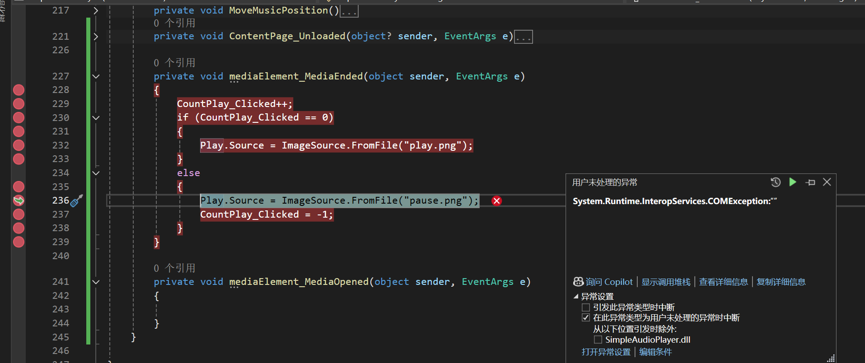The width and height of the screenshot is (865, 363).
Task: Remove the breakpoint on line 239
Action: point(19,242)
